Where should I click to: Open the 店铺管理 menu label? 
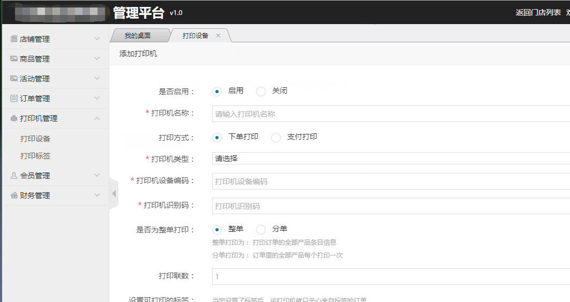pos(35,39)
